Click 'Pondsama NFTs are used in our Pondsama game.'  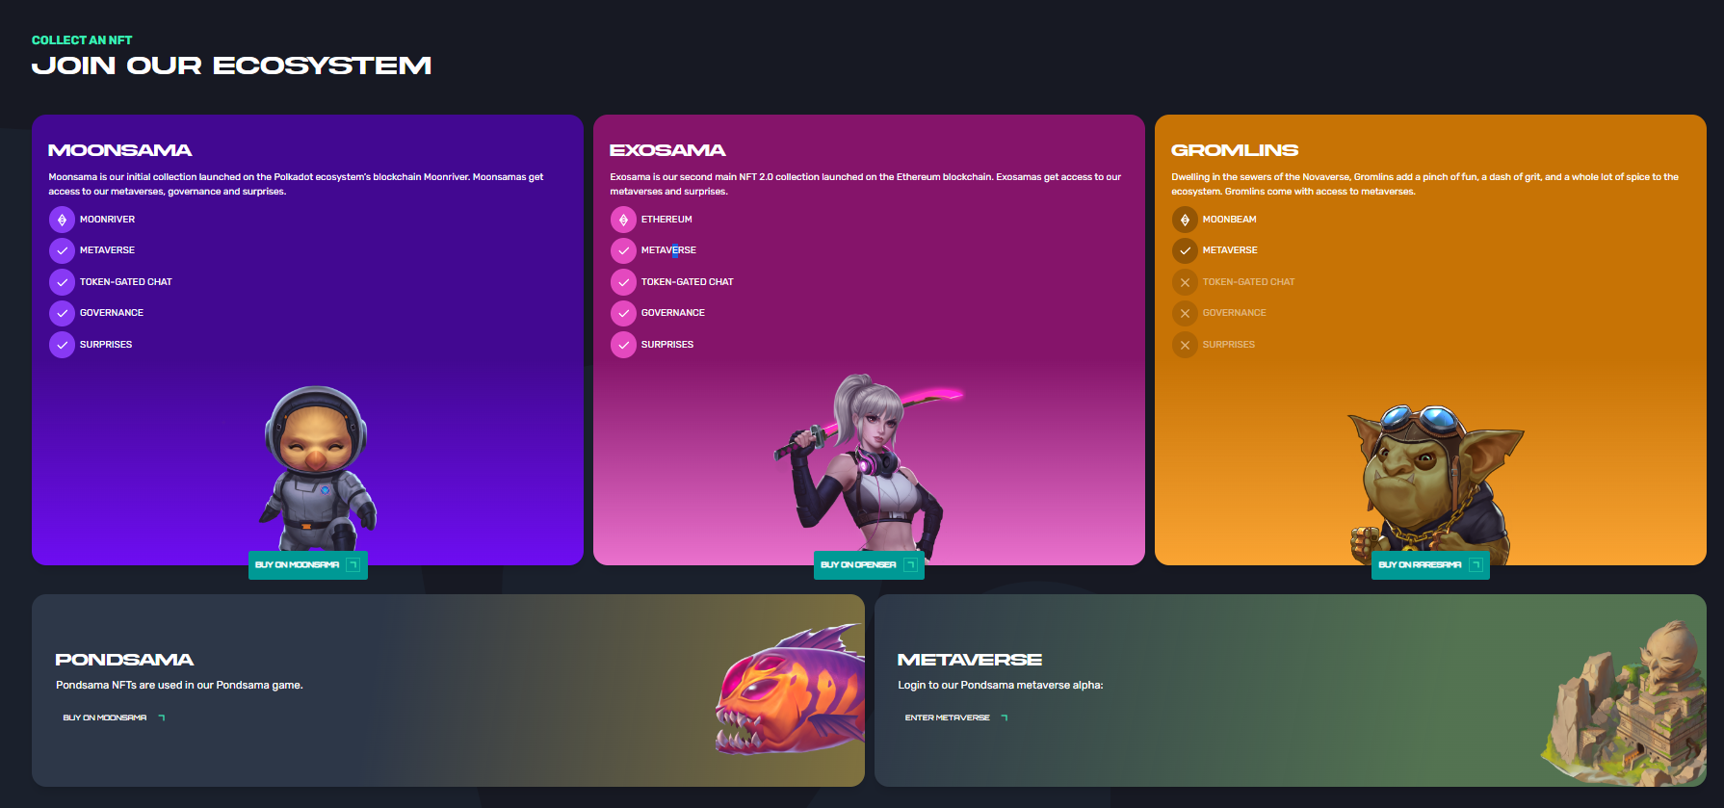click(179, 686)
